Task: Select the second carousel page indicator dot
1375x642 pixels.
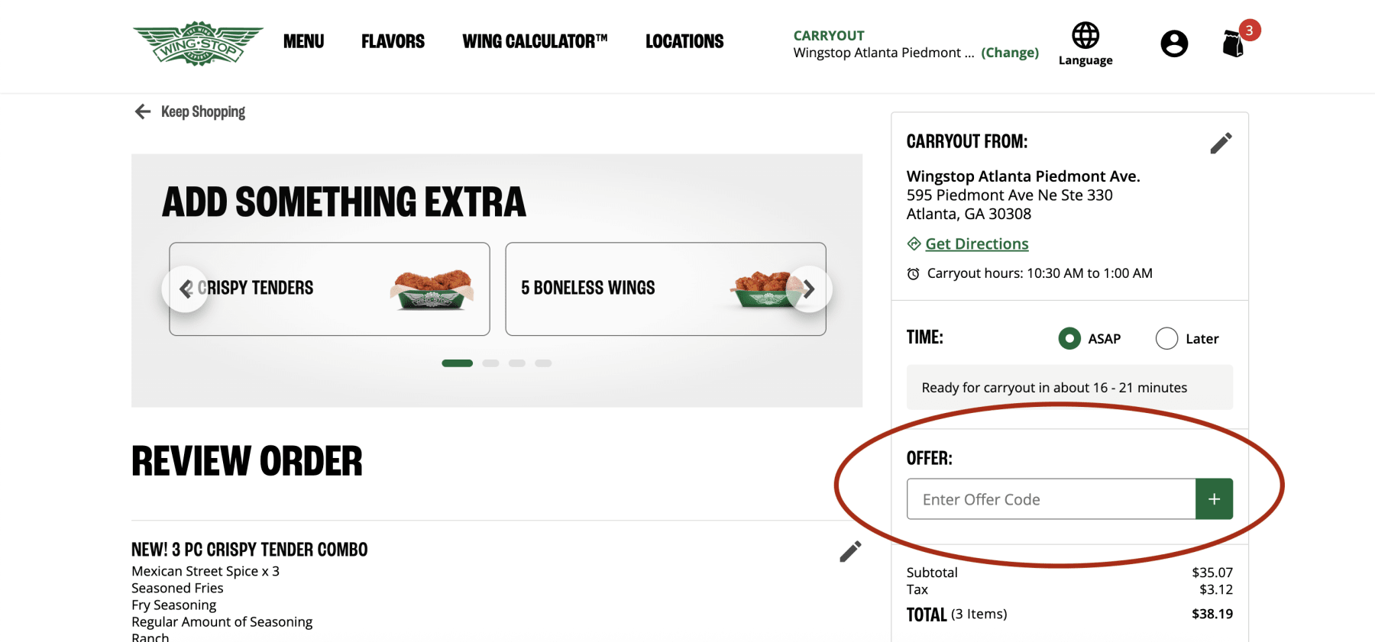Action: (x=490, y=363)
